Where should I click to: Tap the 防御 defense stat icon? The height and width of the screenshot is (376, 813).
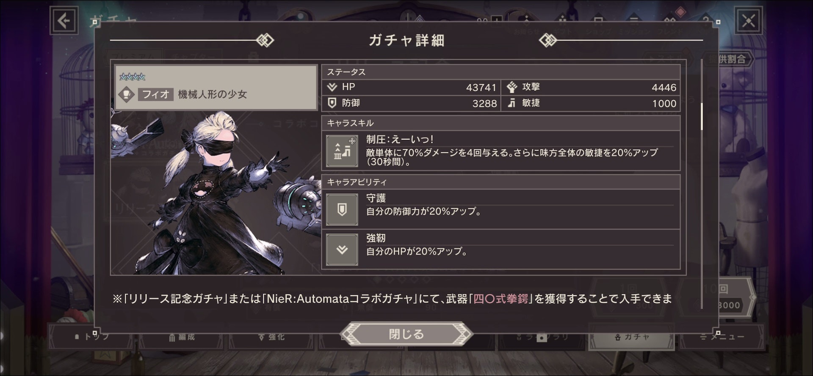click(332, 103)
